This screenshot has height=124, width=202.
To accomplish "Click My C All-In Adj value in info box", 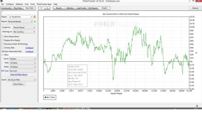I will point(77,73).
